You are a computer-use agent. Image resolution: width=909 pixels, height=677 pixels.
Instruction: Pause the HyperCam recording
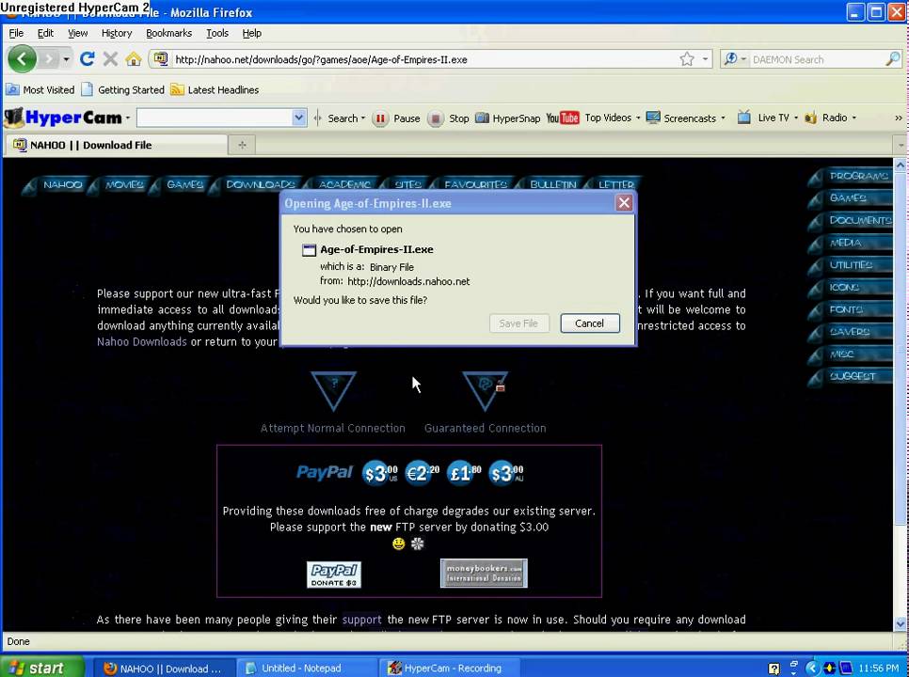point(396,118)
